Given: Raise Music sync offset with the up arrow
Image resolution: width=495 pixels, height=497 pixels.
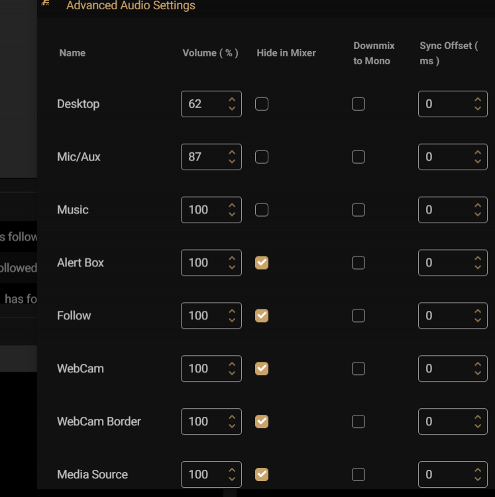Looking at the screenshot, I should coord(478,205).
